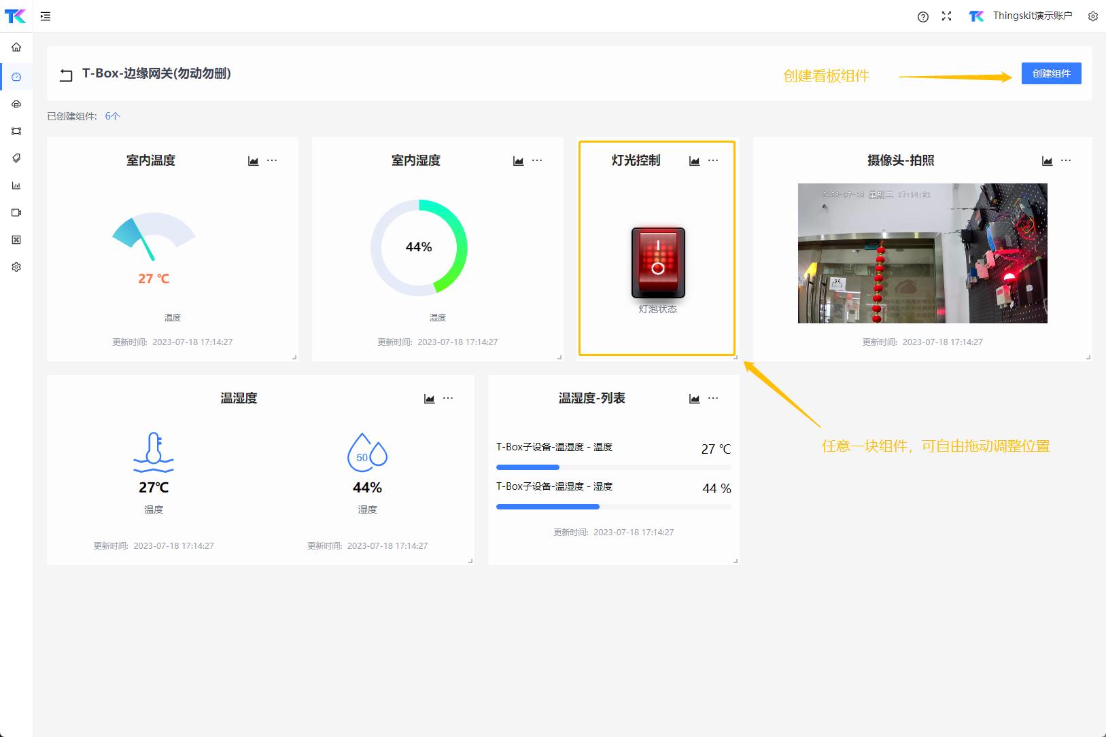Click the water droplet humidity icon
Image resolution: width=1106 pixels, height=737 pixels.
click(367, 452)
